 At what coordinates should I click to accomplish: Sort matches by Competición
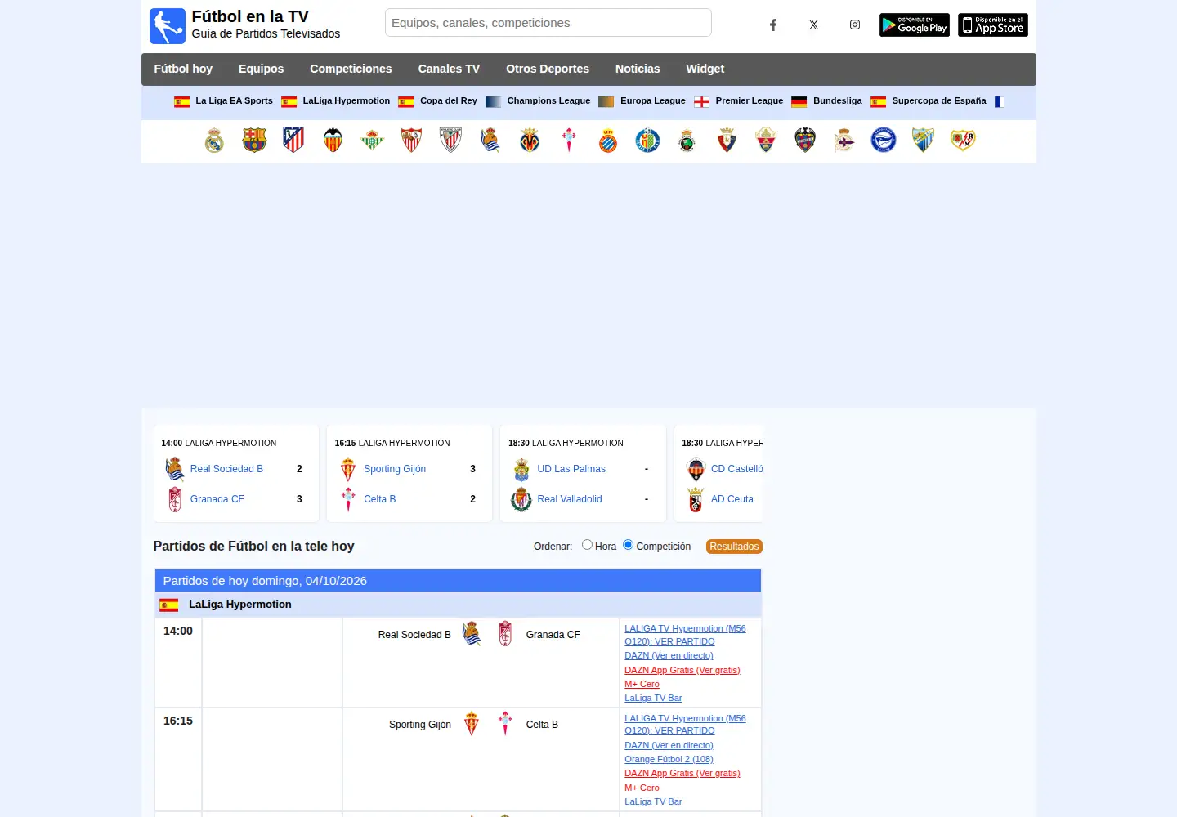click(628, 545)
